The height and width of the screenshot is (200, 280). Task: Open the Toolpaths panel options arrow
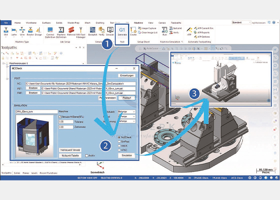coord(76,48)
